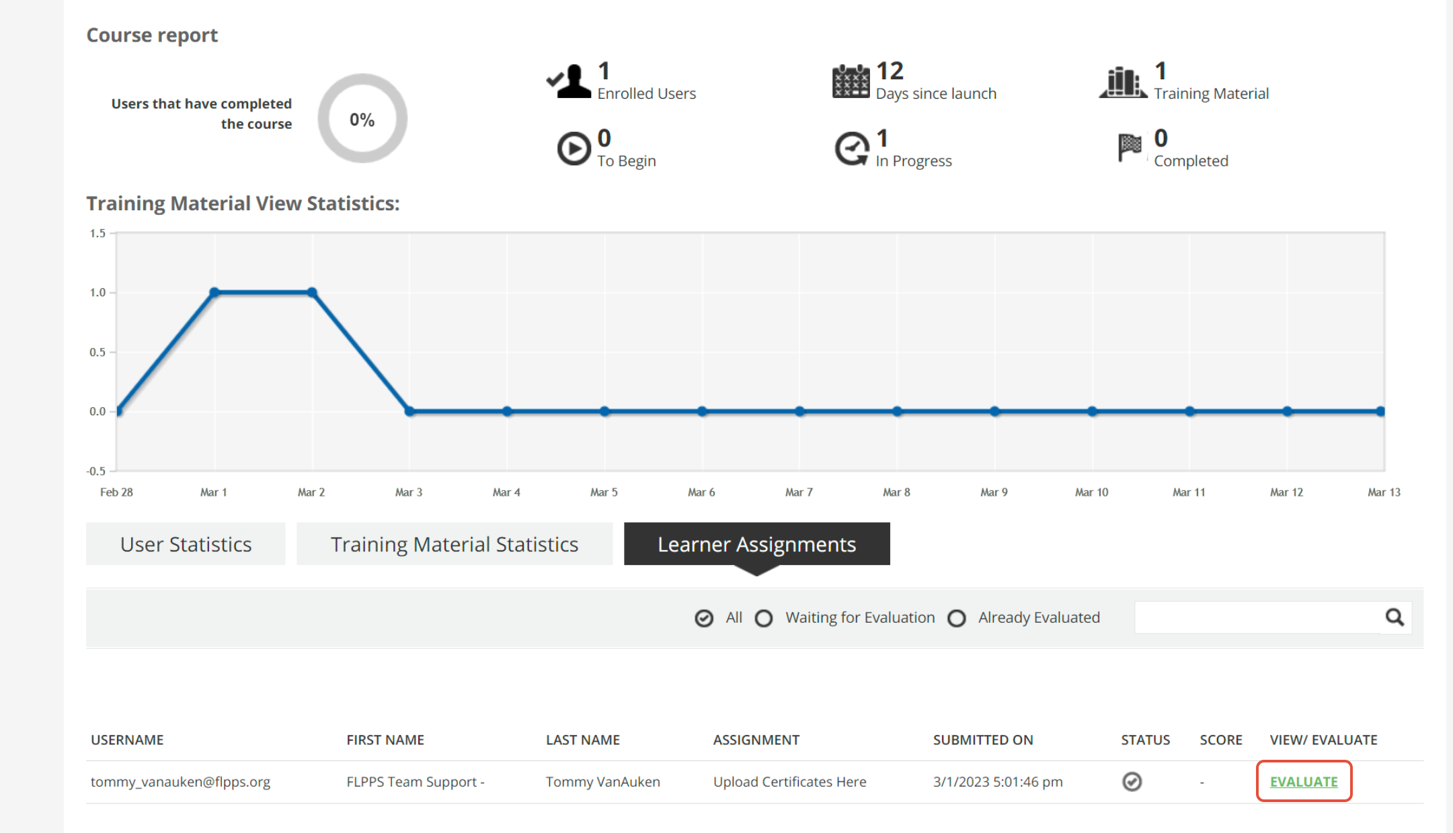Click the To Begin play icon

(574, 148)
